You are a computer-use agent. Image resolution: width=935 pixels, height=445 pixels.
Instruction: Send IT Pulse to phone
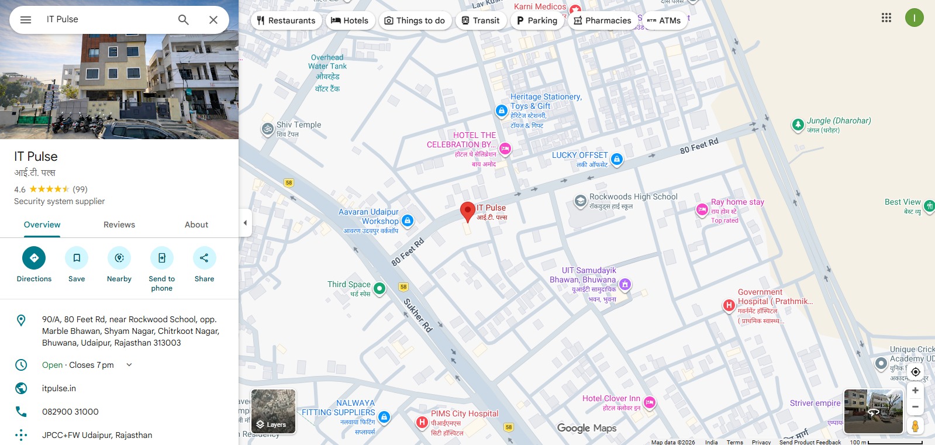pyautogui.click(x=162, y=258)
